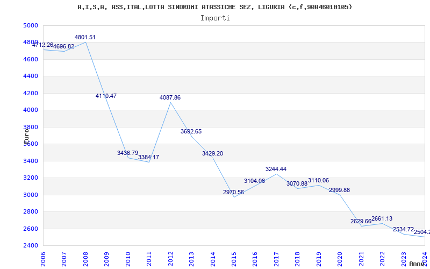This screenshot has height=269, width=430.
Task: Select the 4696.82 data label
Action: tap(63, 46)
